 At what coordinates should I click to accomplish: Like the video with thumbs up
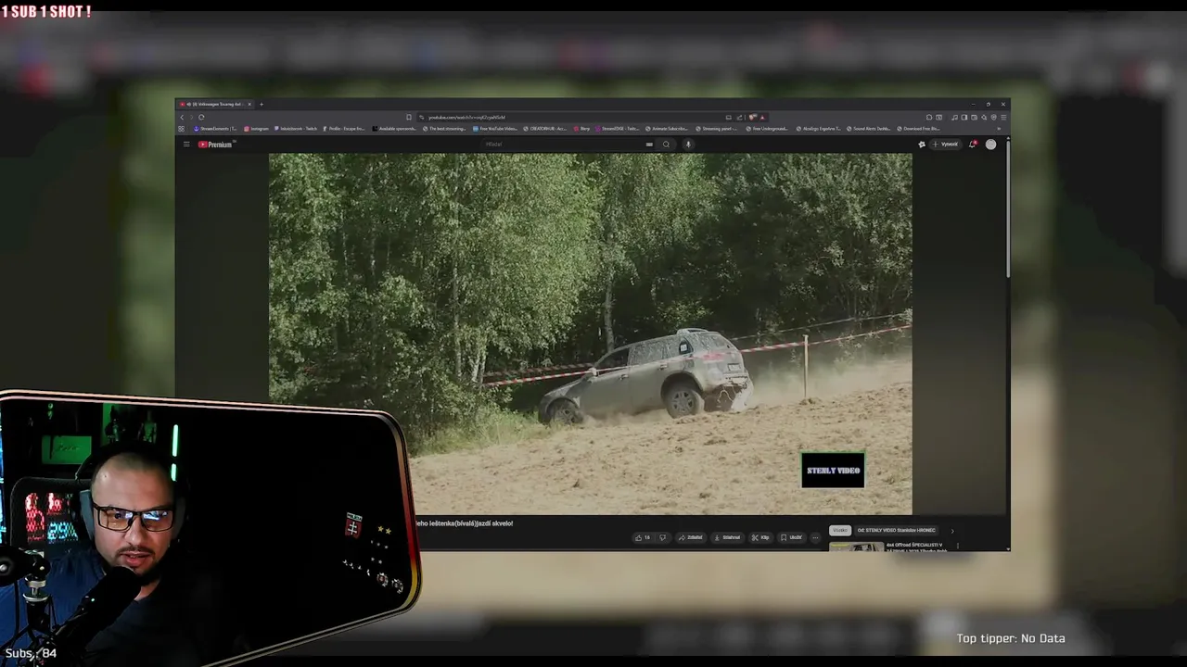pos(643,537)
